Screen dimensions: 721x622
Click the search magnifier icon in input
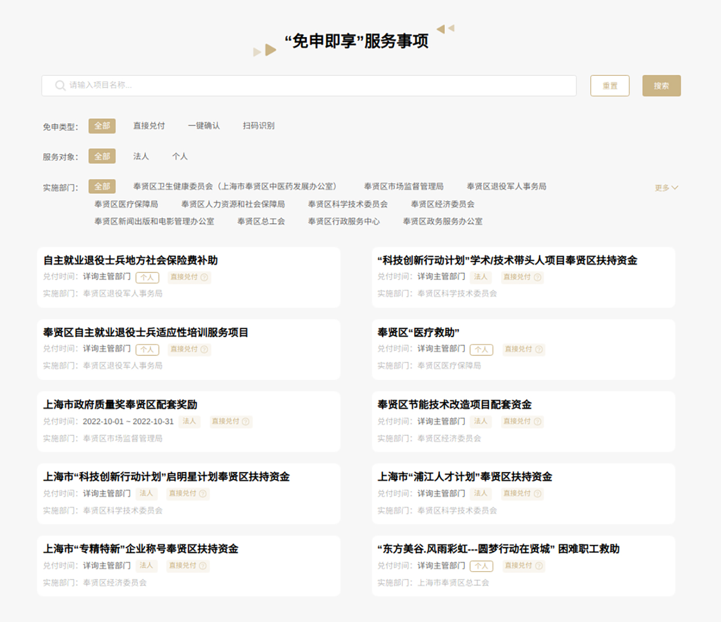click(x=60, y=85)
